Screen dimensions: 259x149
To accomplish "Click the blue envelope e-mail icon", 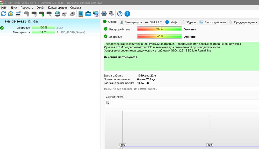I will click(x=88, y=14).
